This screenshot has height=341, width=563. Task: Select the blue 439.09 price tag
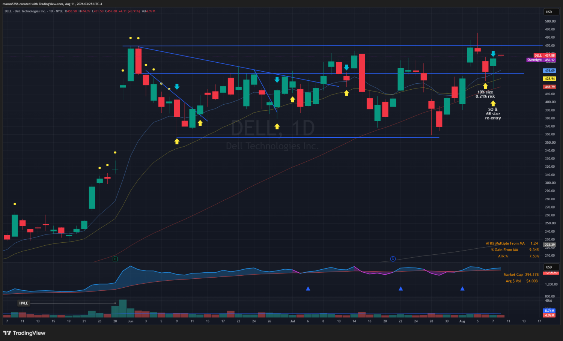pos(550,71)
